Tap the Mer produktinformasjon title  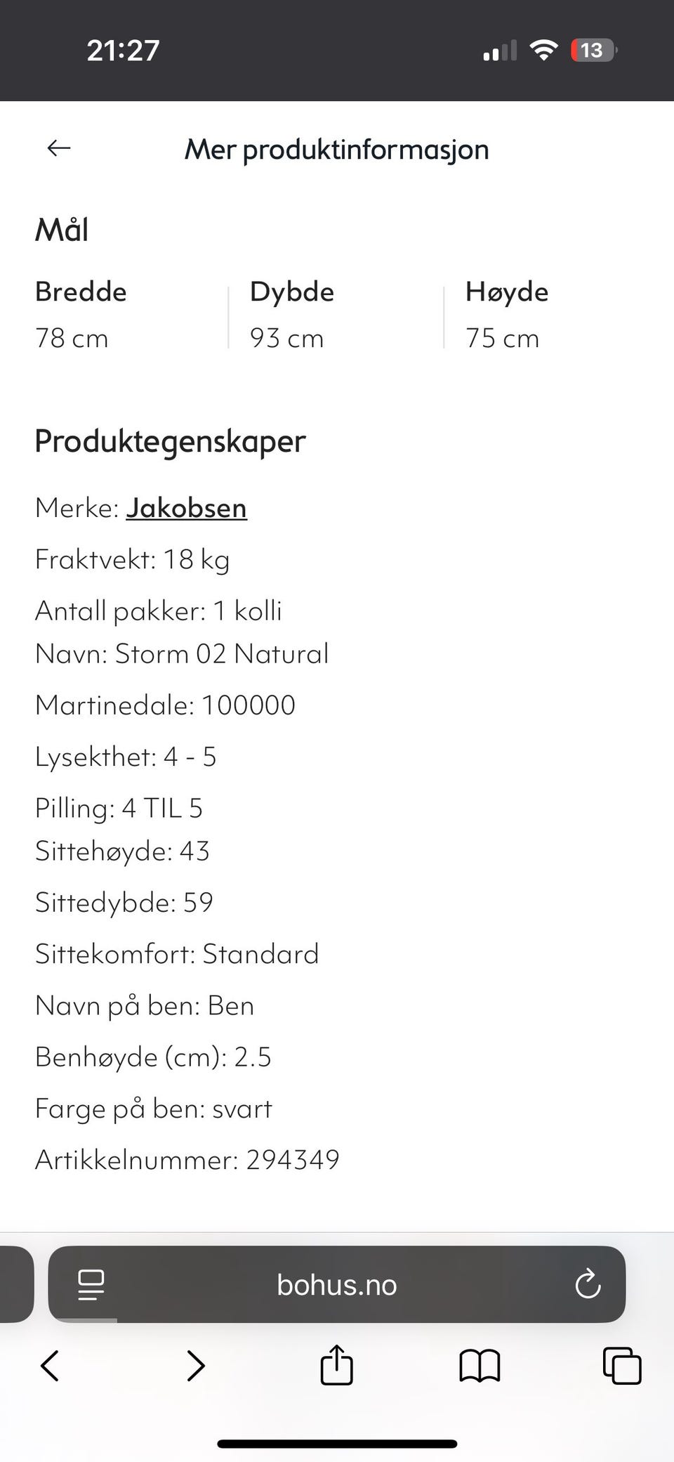pos(336,148)
